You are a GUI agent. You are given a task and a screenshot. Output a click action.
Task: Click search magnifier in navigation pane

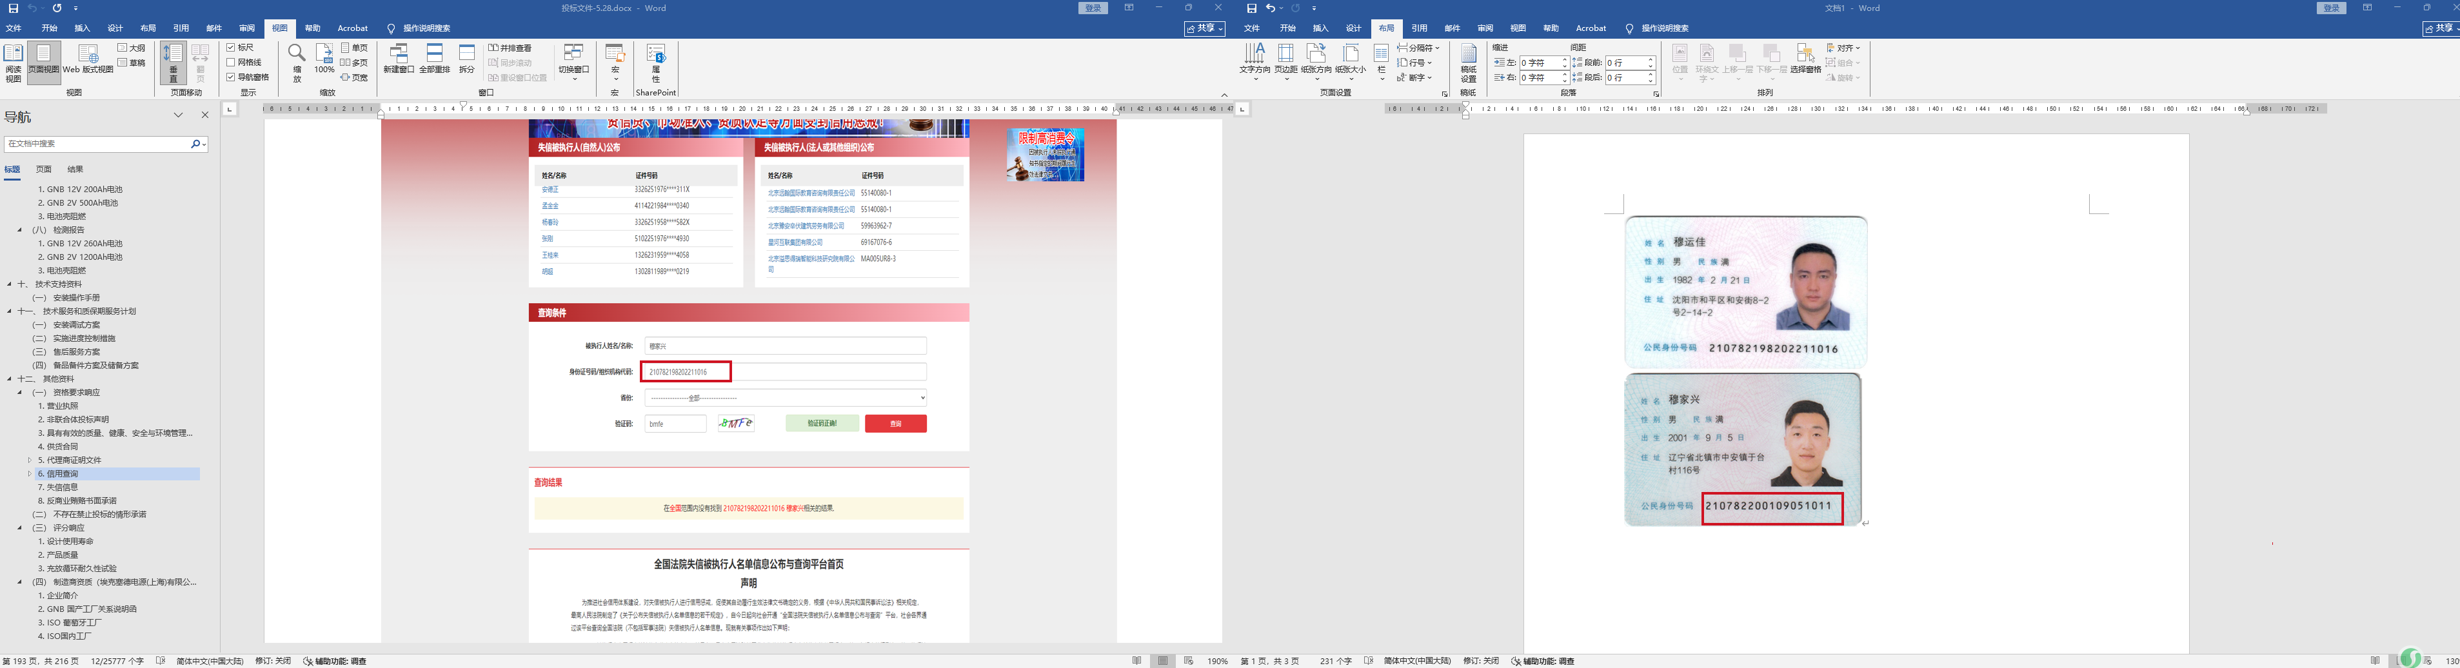click(x=195, y=144)
